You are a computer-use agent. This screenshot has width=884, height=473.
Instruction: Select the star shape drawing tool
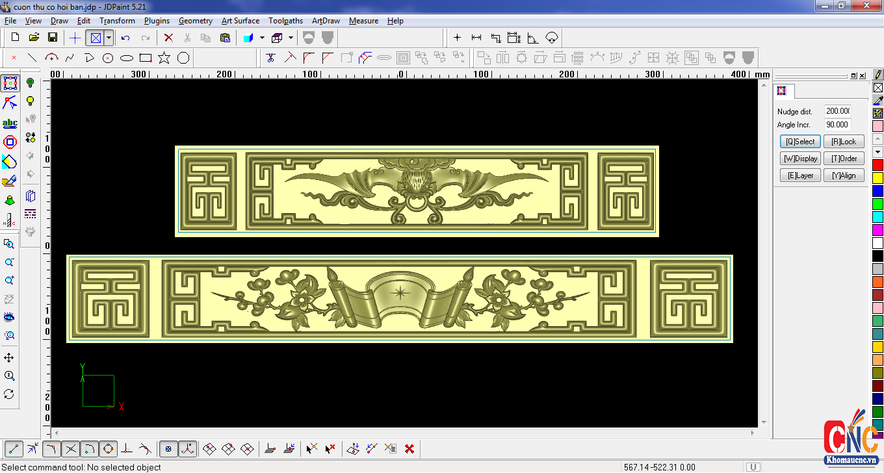164,58
